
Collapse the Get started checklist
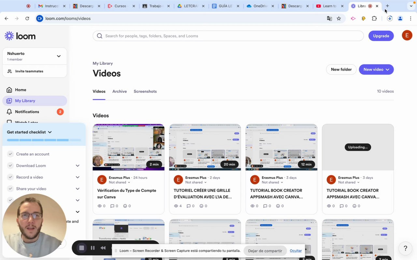[50, 132]
